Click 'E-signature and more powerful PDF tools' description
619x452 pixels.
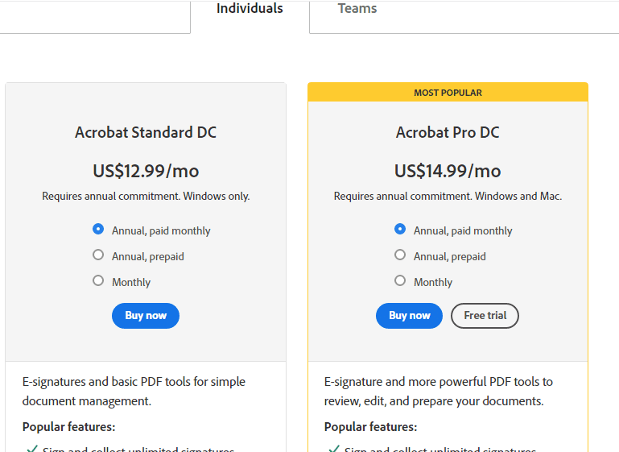[x=439, y=392]
